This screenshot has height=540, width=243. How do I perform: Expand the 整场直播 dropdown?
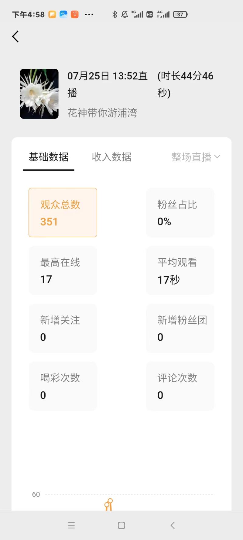click(196, 157)
